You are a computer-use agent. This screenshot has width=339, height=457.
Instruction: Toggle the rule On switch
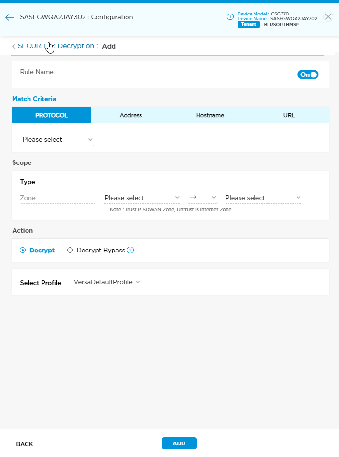308,74
